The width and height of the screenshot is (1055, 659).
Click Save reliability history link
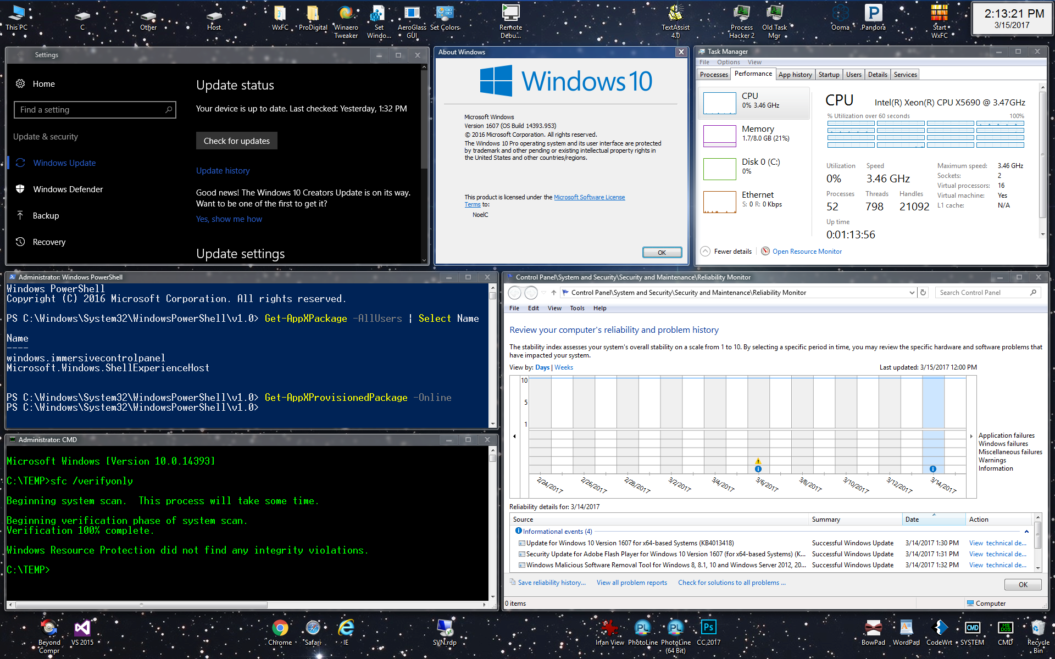click(x=552, y=583)
